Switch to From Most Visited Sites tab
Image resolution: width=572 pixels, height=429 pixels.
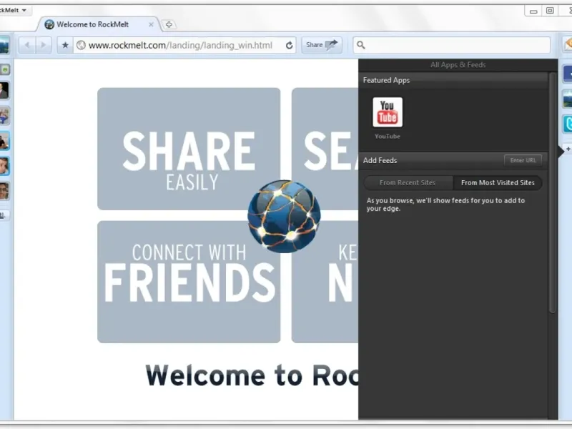point(498,183)
